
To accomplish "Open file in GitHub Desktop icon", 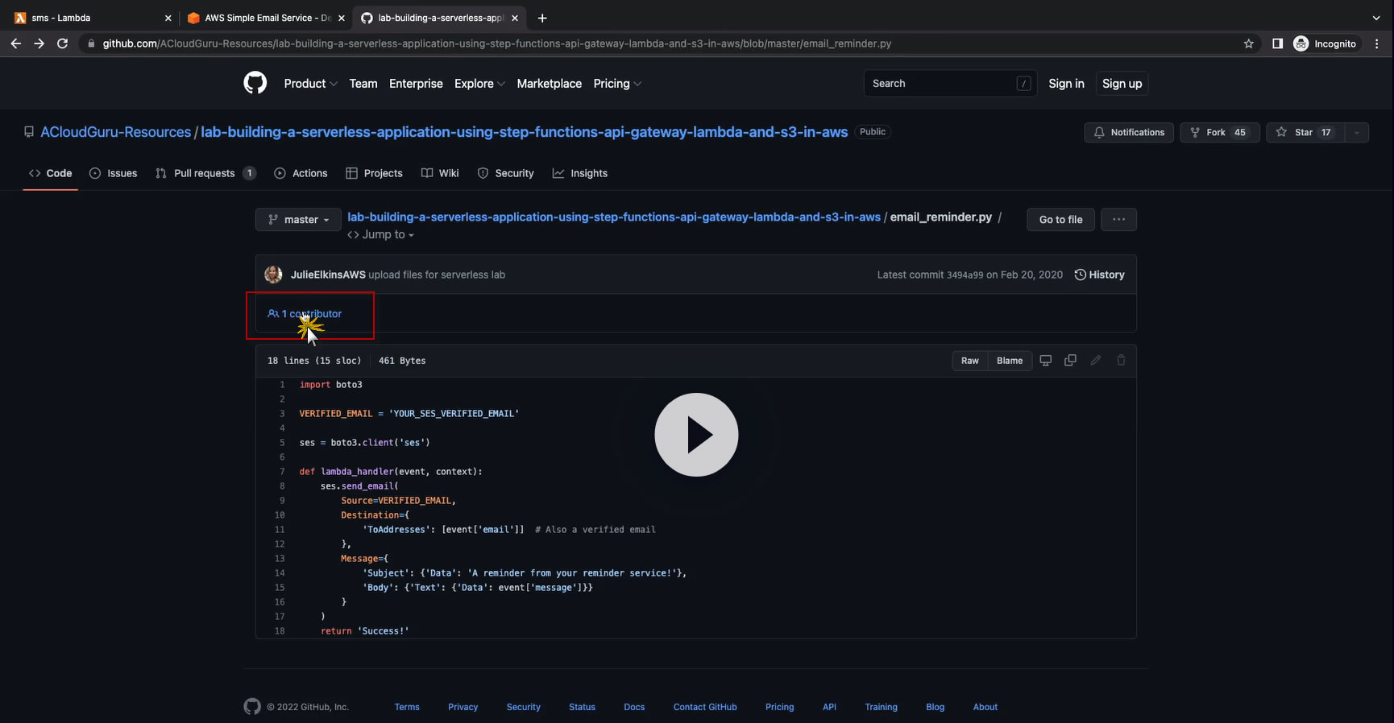I will pos(1046,361).
